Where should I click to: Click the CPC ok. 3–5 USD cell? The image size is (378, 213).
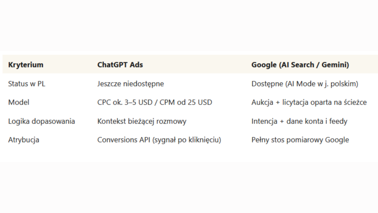point(125,102)
